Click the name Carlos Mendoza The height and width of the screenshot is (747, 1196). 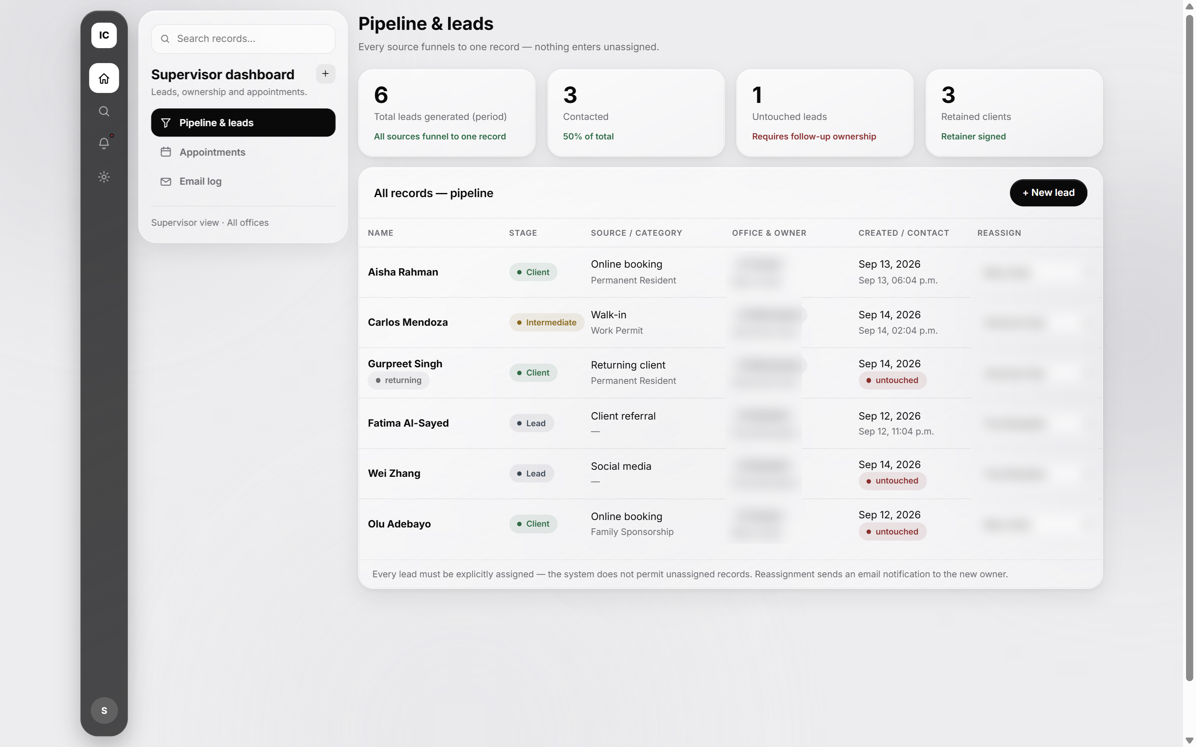click(408, 322)
